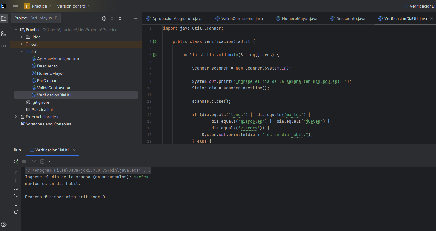Select Scratches and Consoles node
The image size is (436, 231).
48,124
